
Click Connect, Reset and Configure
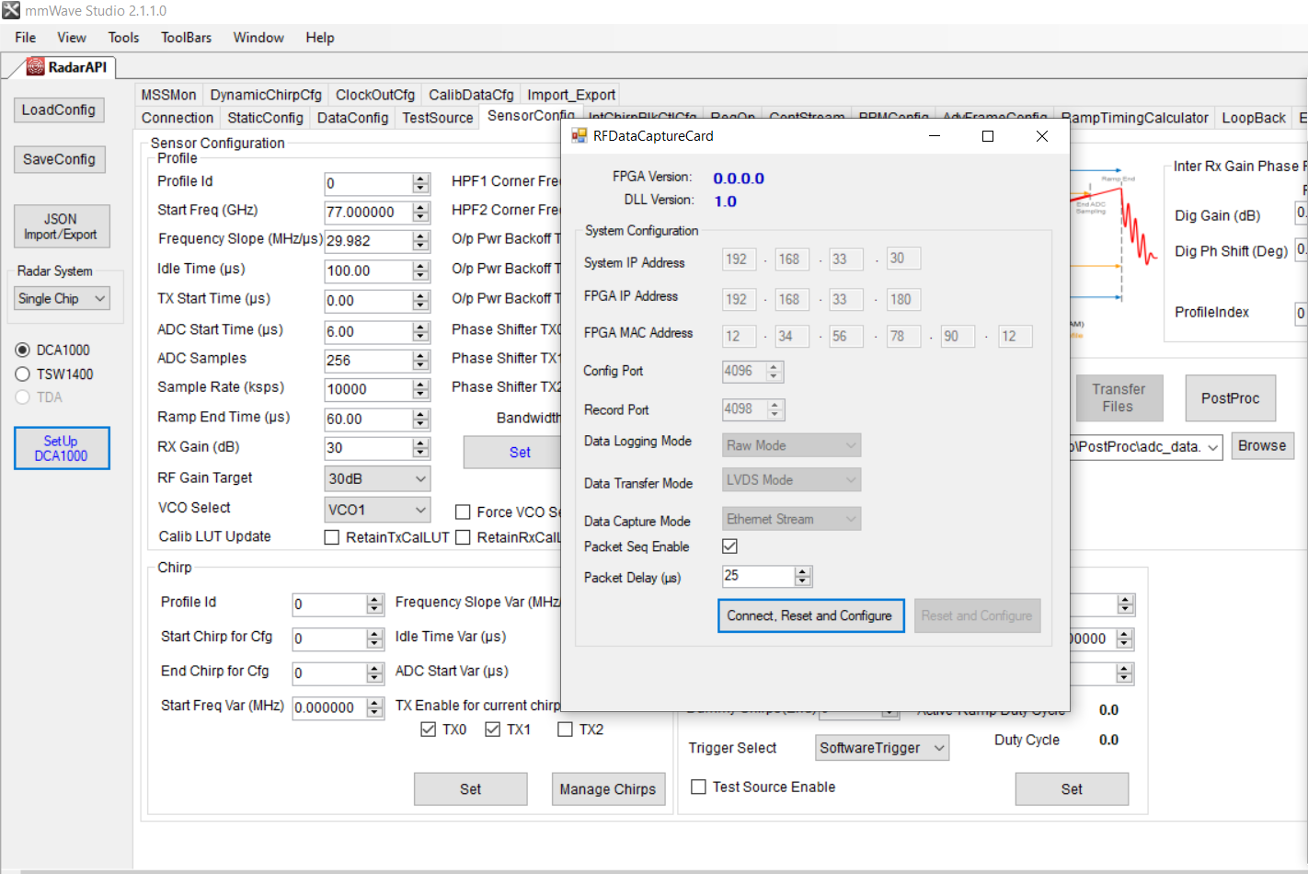pos(810,615)
